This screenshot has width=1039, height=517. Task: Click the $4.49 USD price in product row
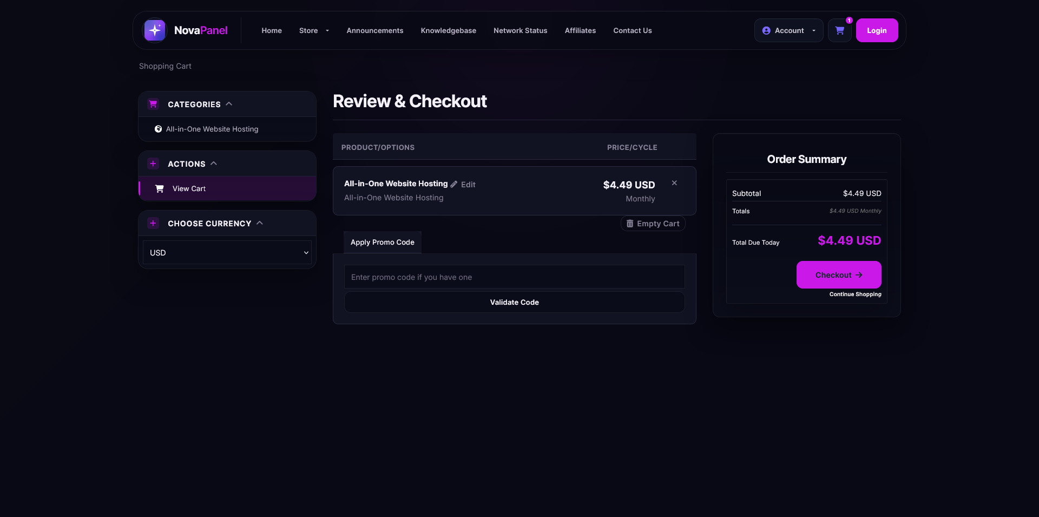[x=629, y=185]
